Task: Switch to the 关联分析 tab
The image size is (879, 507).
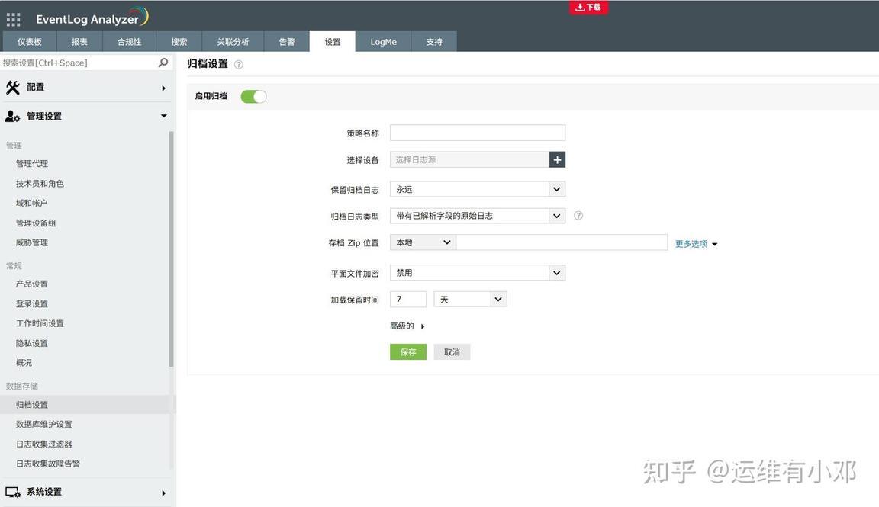Action: [233, 41]
